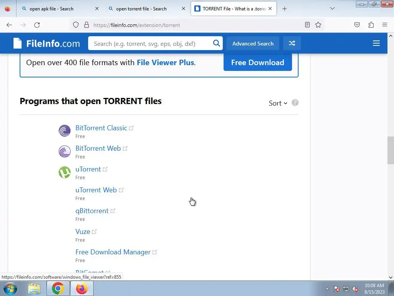Click the browser Forward arrow

tap(23, 25)
